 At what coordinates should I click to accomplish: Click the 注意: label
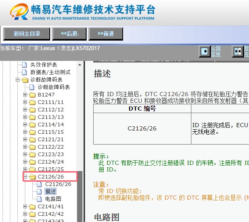101,185
